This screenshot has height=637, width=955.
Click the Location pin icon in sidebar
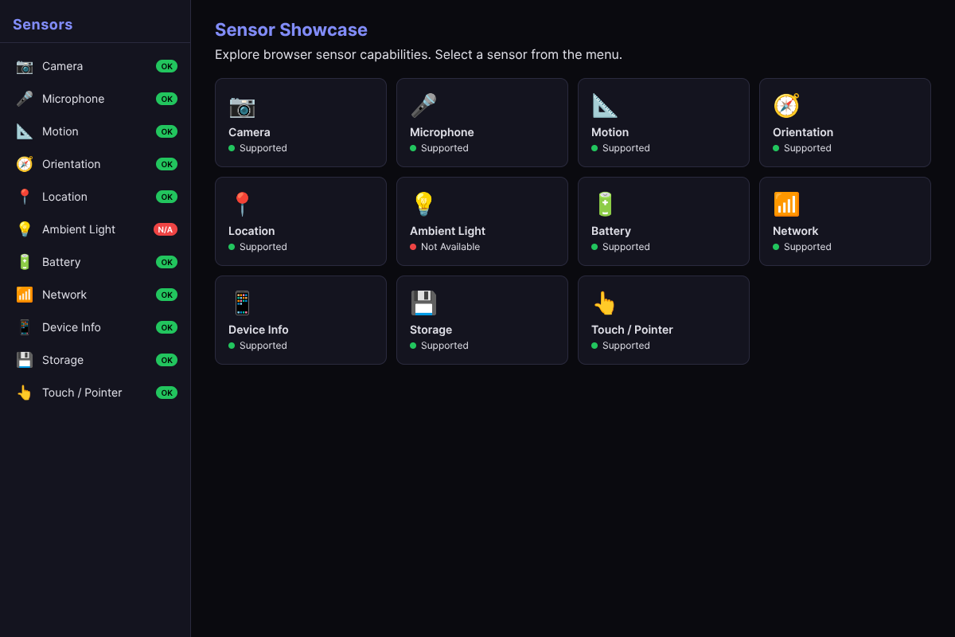pos(24,197)
